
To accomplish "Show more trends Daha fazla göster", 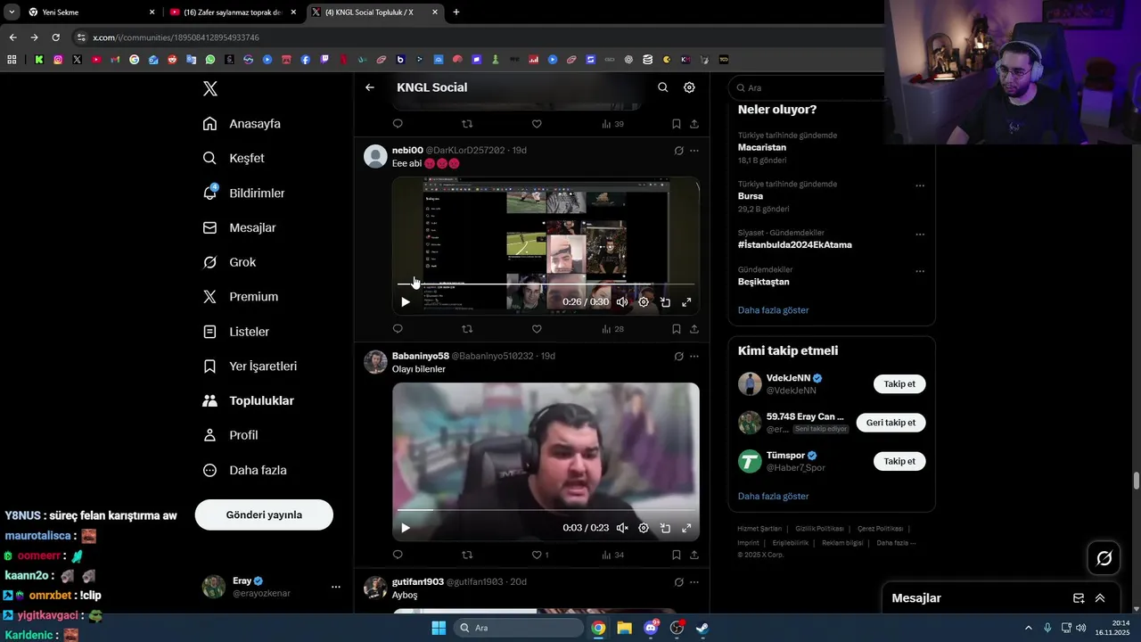I will click(x=774, y=310).
